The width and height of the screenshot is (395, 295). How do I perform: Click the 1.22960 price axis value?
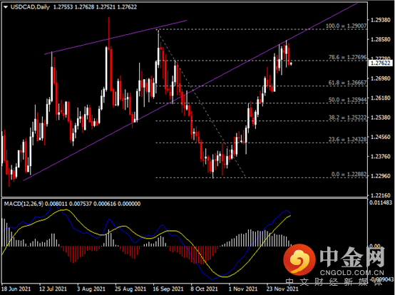(x=381, y=176)
